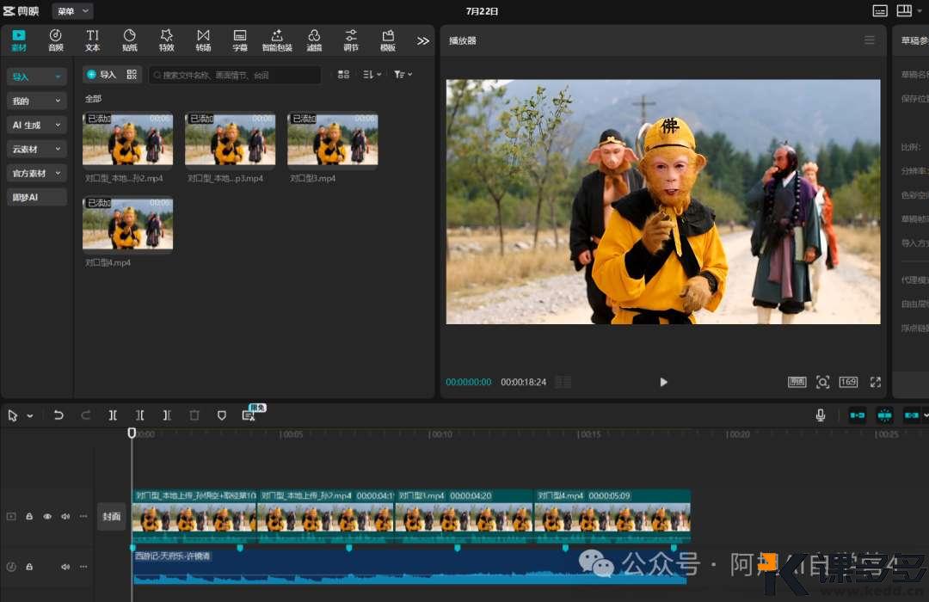This screenshot has height=602, width=929.
Task: Open the media filter dropdown
Action: coord(403,74)
